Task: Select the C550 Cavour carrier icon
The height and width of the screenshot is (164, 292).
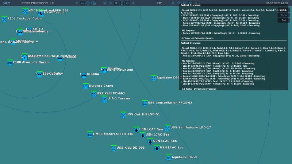Action: [41, 13]
